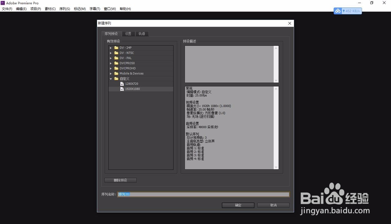Expand the DV - PAL preset folder
This screenshot has width=391, height=224.
point(111,58)
